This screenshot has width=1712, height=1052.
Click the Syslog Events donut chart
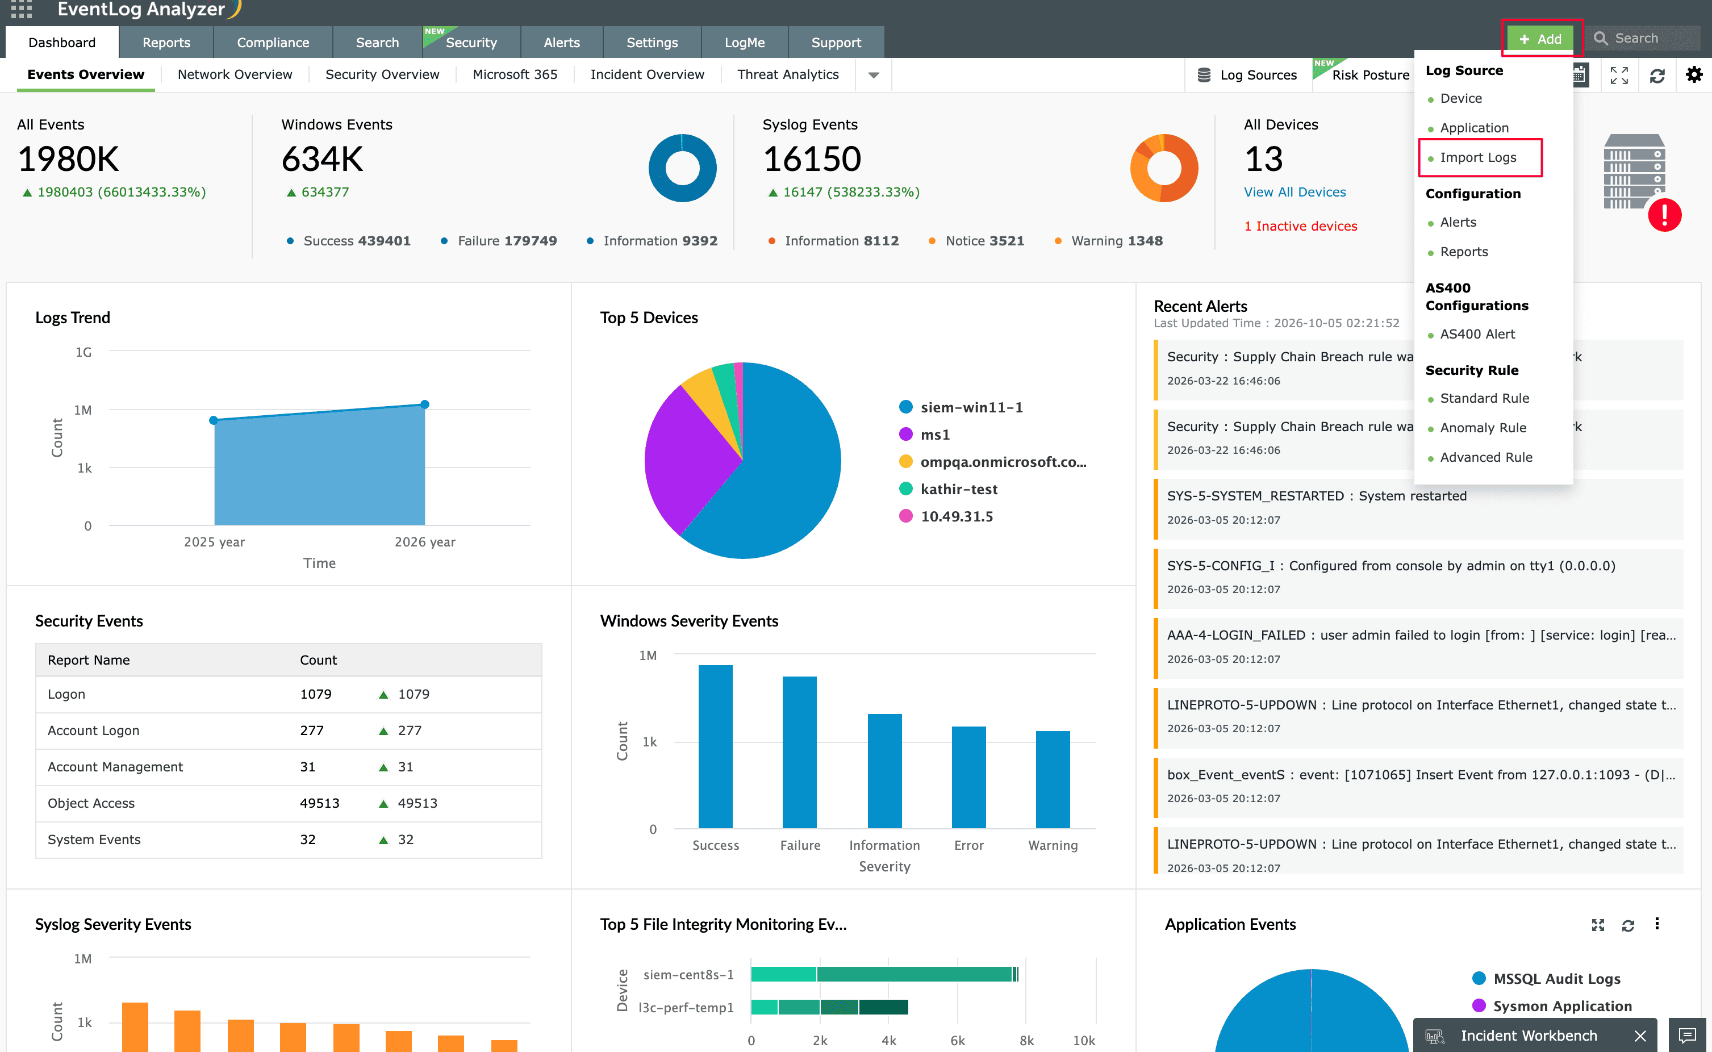tap(1164, 168)
